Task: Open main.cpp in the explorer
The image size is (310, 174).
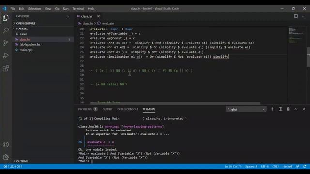Action: pyautogui.click(x=43, y=50)
